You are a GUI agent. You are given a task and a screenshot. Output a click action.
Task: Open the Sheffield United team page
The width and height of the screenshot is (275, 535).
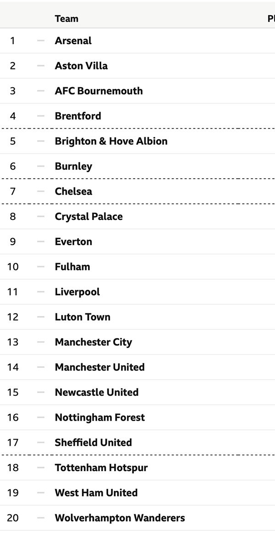pyautogui.click(x=93, y=442)
